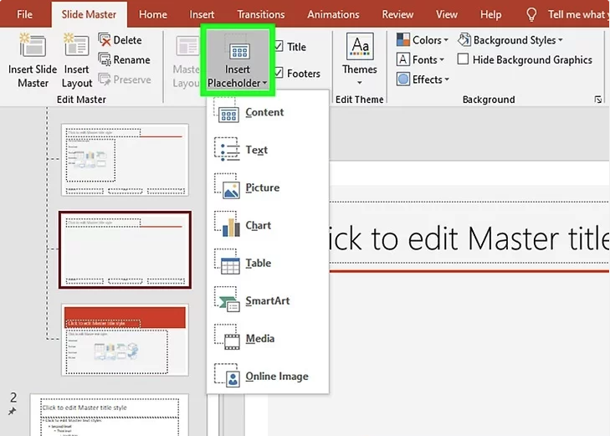This screenshot has height=436, width=610.
Task: Toggle the Footers checkbox
Action: (279, 73)
